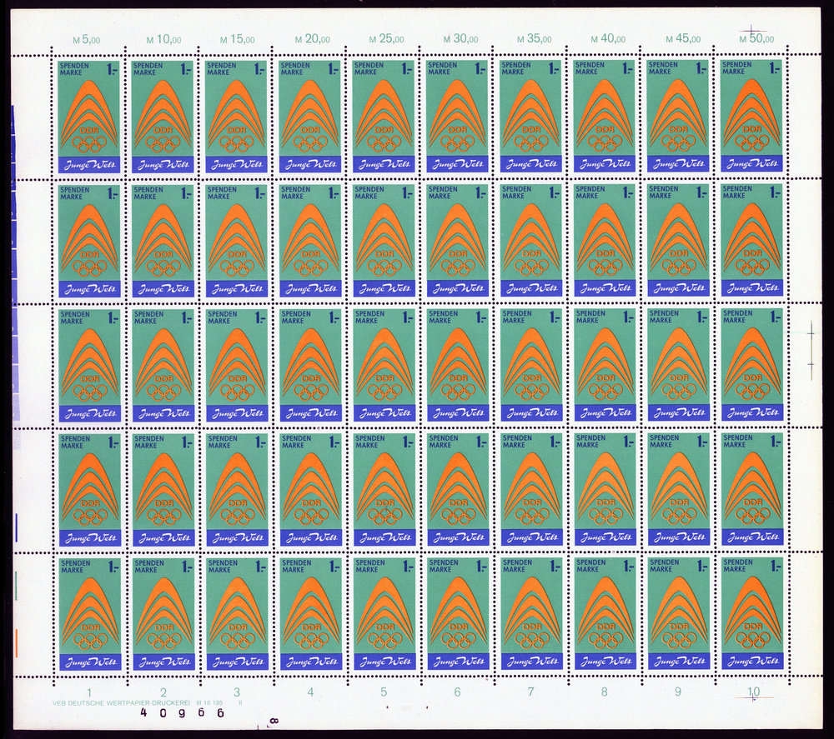Select column number "6" in bottom margin

coord(457,692)
